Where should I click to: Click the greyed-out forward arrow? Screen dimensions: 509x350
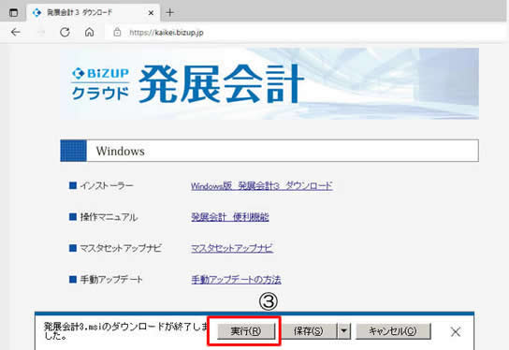pyautogui.click(x=41, y=32)
